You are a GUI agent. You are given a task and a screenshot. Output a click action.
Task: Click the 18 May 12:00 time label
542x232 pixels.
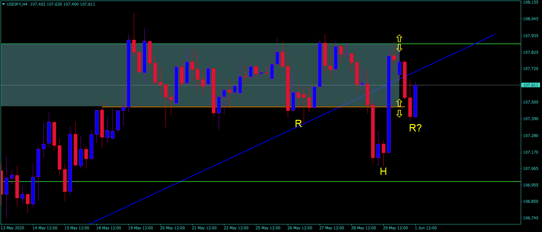109,228
